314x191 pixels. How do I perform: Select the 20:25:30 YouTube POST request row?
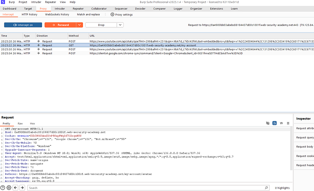click(x=157, y=49)
